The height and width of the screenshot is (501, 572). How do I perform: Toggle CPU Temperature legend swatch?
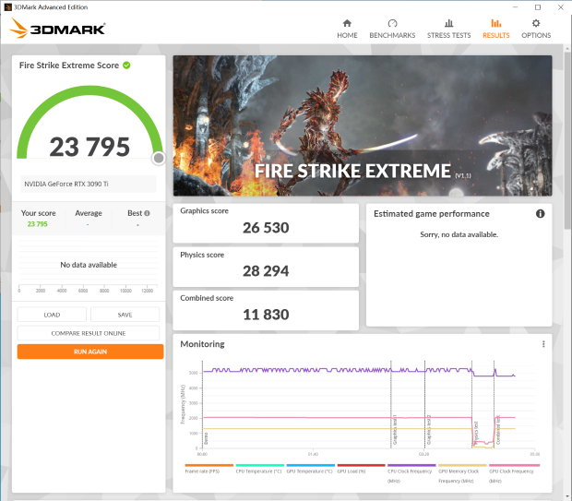tap(260, 465)
